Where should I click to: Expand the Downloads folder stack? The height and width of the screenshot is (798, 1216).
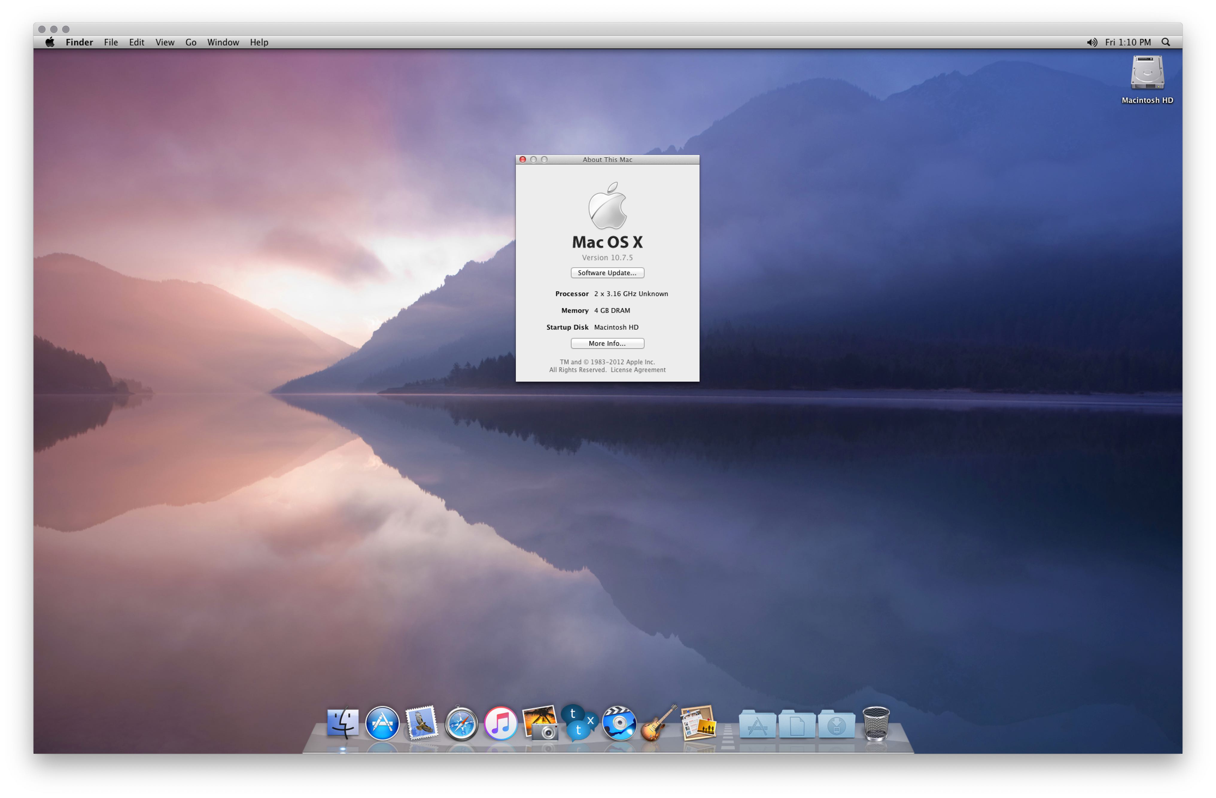[x=836, y=724]
